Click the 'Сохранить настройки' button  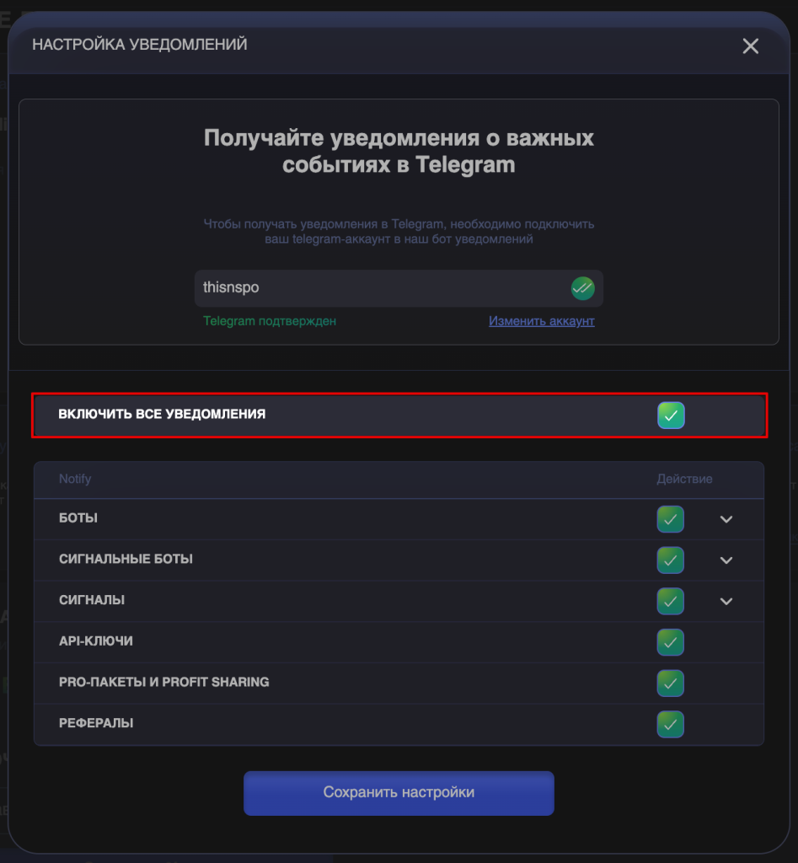tap(399, 793)
